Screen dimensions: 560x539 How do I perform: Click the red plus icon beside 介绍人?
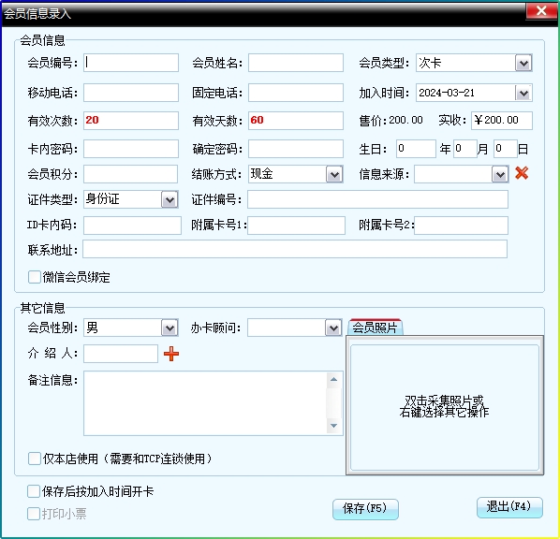coord(171,354)
